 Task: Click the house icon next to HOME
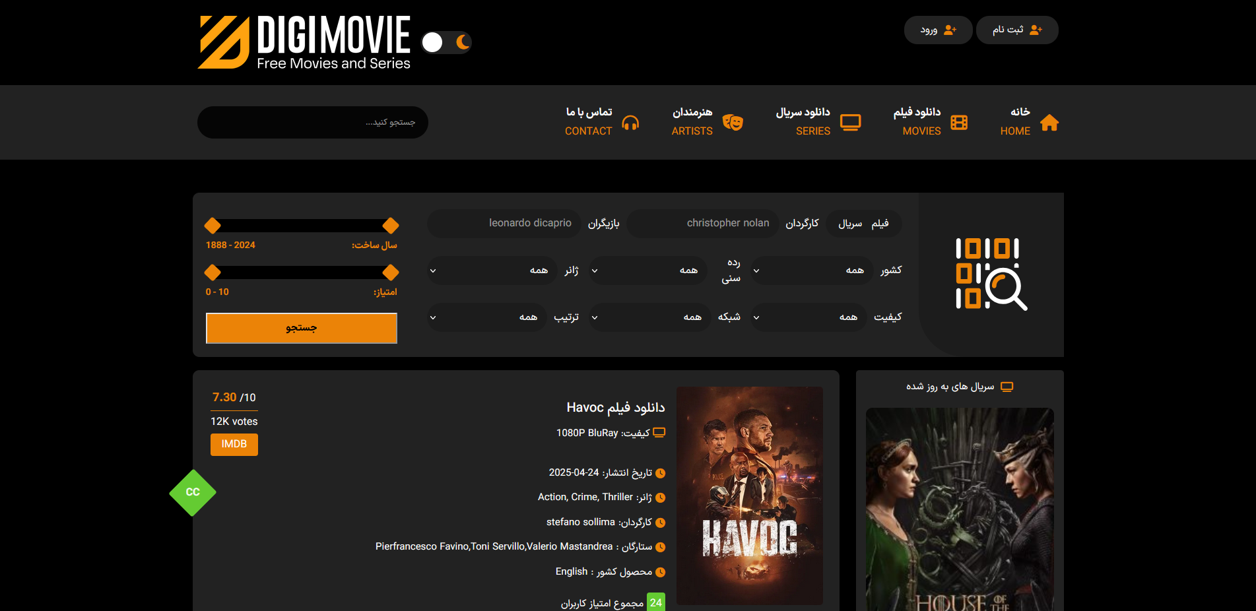pos(1049,123)
